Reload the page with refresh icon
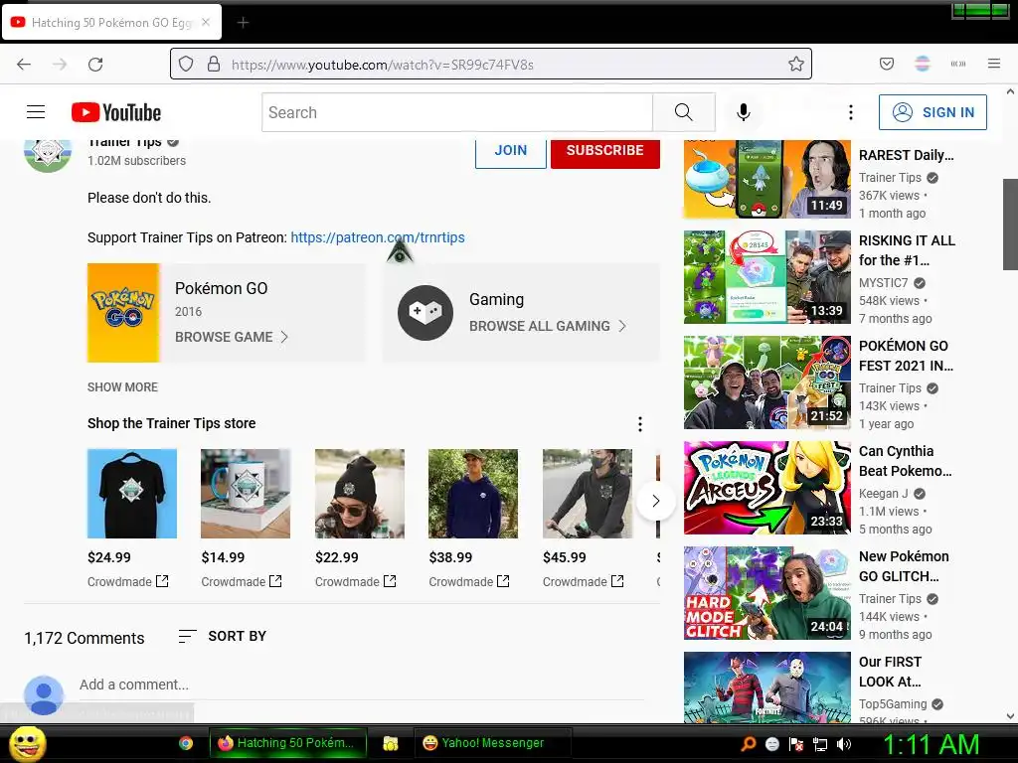Screen dimensions: 1018x763 point(95,65)
